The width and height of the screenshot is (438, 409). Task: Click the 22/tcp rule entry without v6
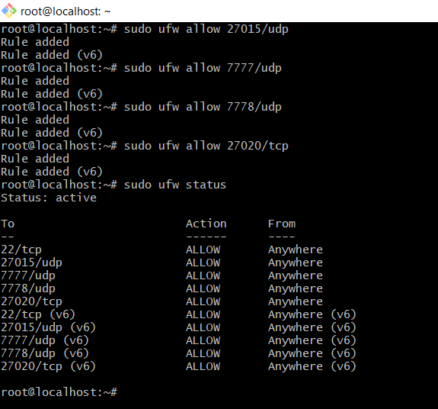click(21, 250)
